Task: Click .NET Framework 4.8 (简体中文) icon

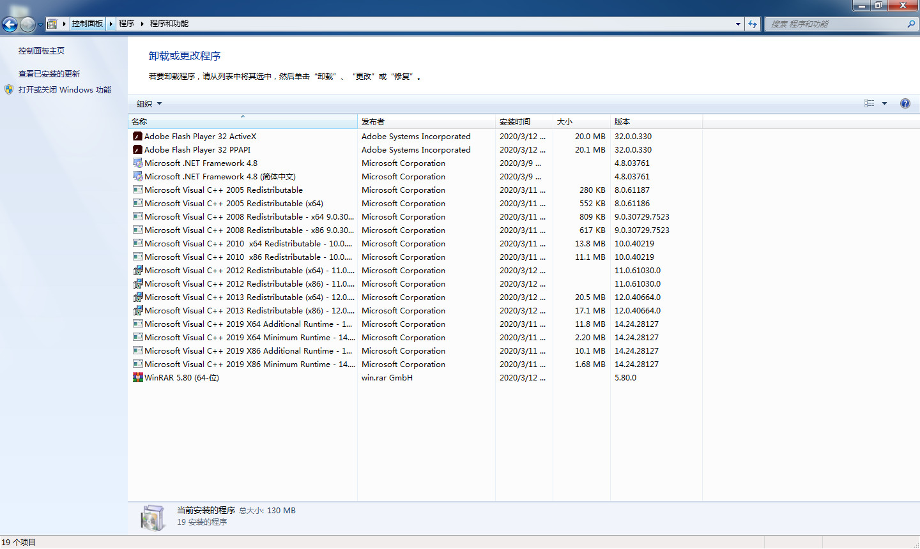Action: pos(137,176)
